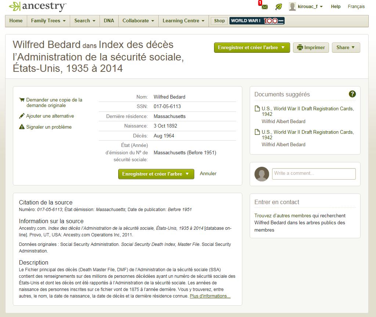376x317 pixels.
Task: Click the shopping cart icon beside Demander une copie
Action: (22, 100)
